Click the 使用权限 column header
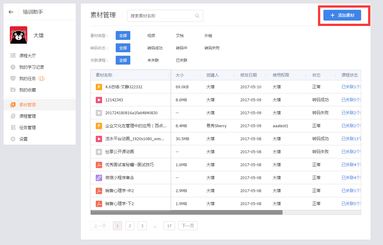Viewport: 383px width, 245px height. [x=281, y=75]
